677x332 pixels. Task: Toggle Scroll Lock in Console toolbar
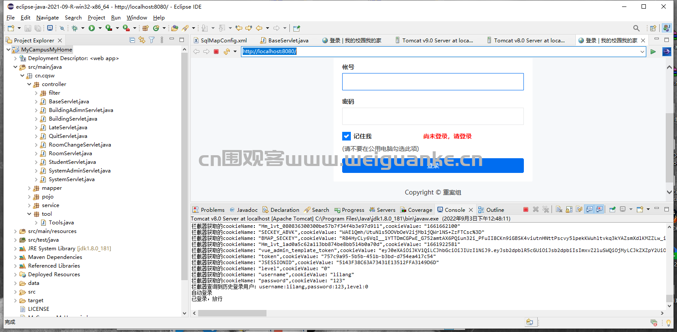[569, 210]
